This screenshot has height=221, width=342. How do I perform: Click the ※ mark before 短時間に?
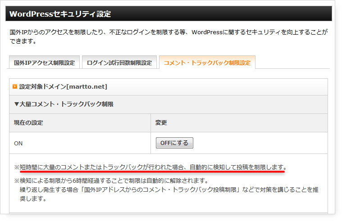[17, 167]
